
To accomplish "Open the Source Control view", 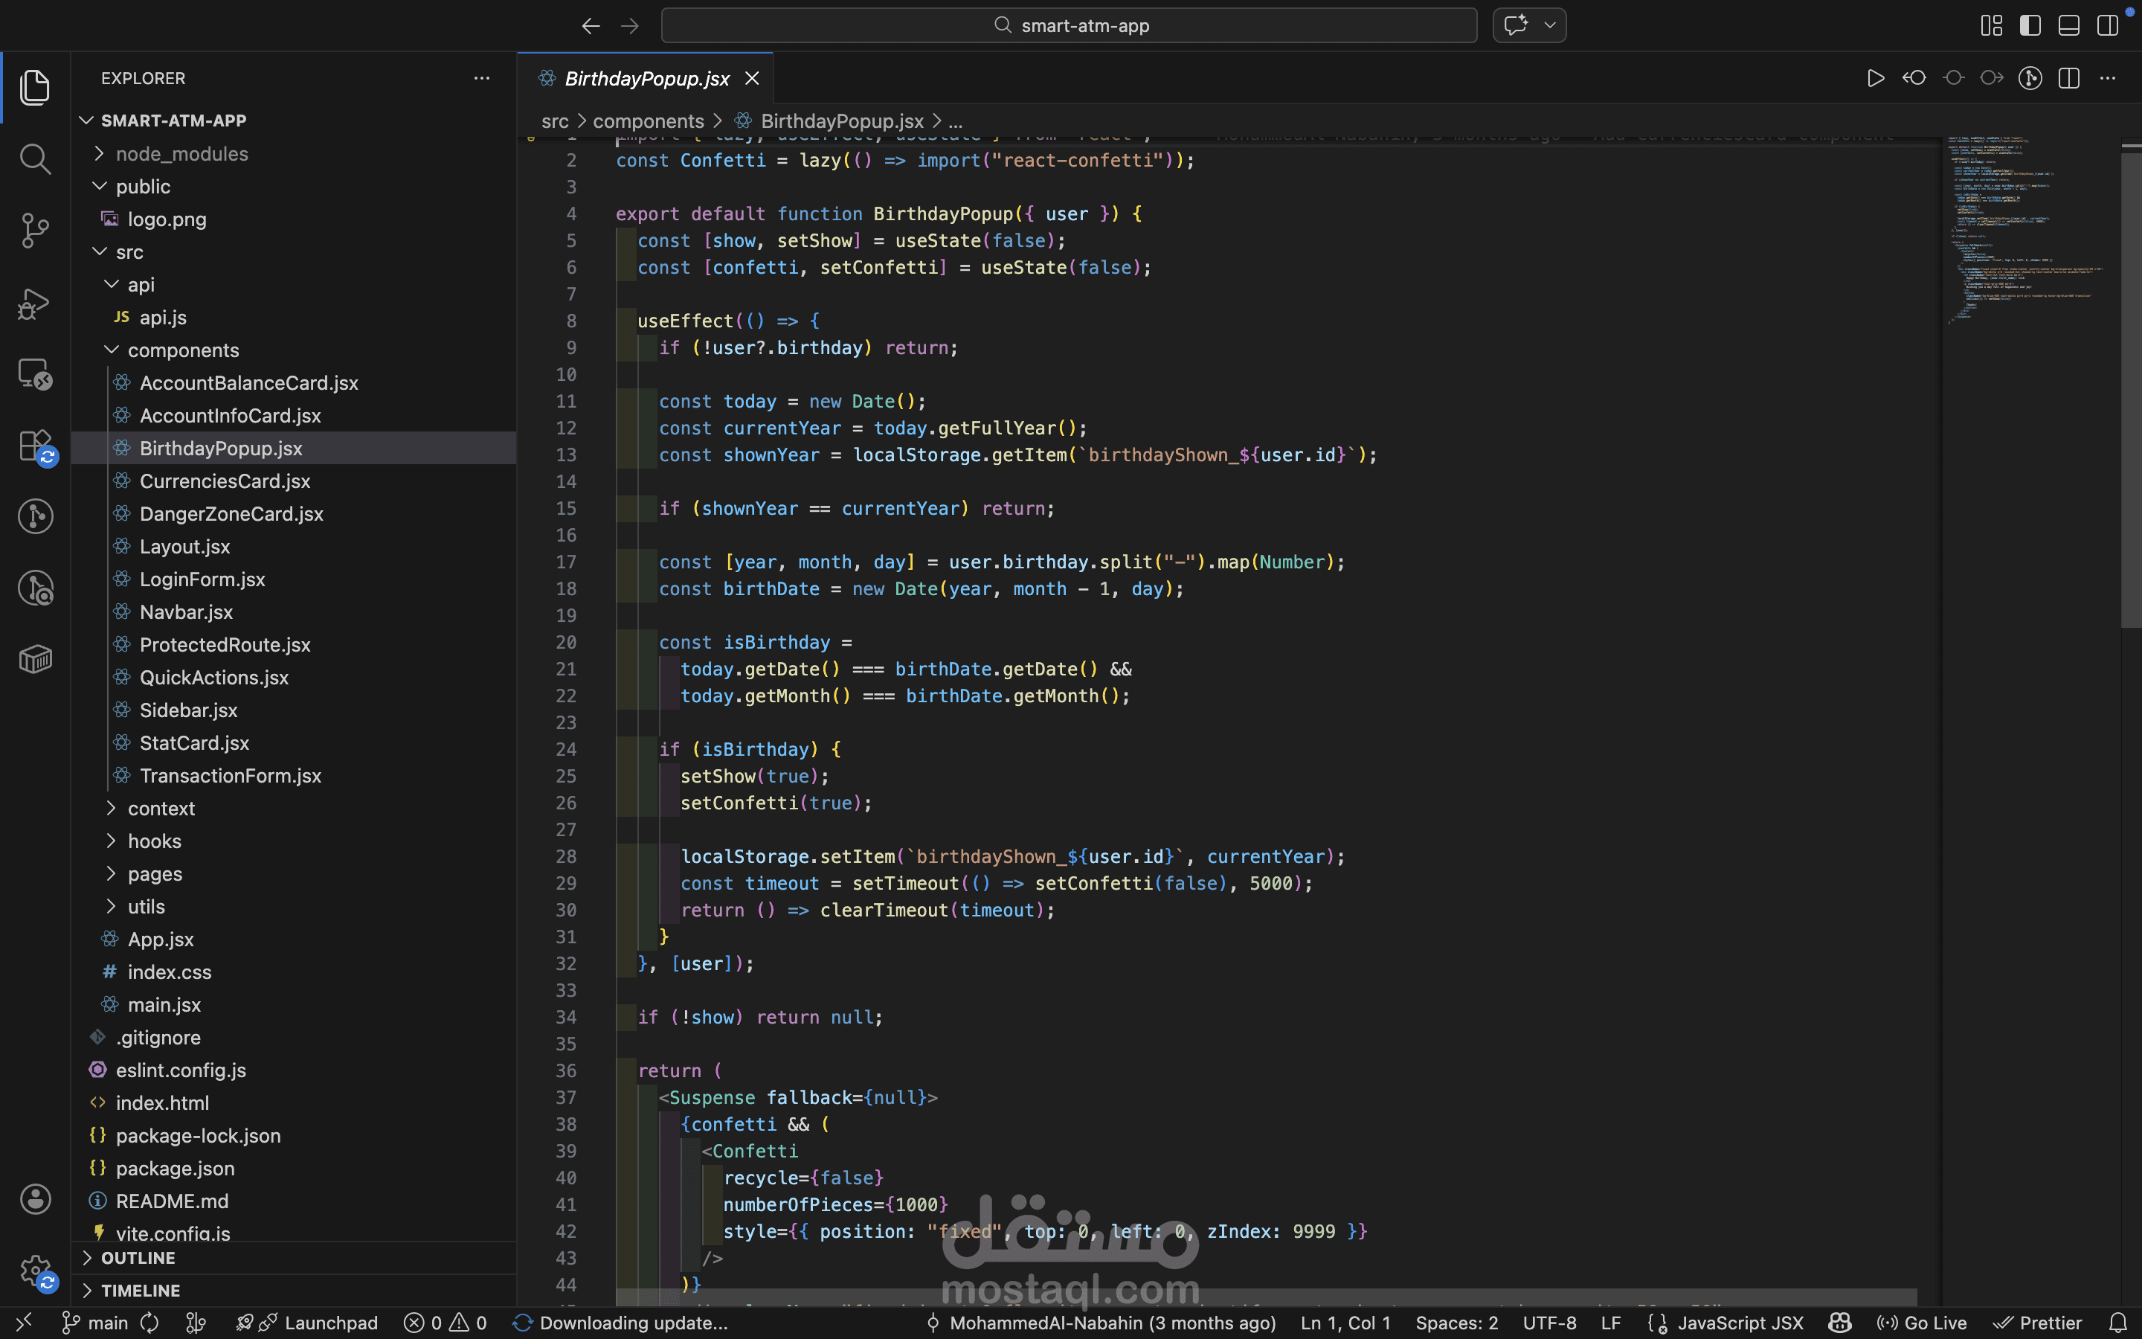I will [x=34, y=231].
